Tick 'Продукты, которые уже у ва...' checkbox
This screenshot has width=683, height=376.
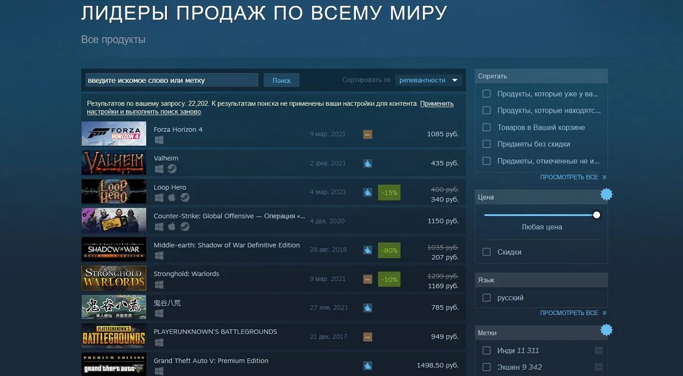(x=486, y=94)
